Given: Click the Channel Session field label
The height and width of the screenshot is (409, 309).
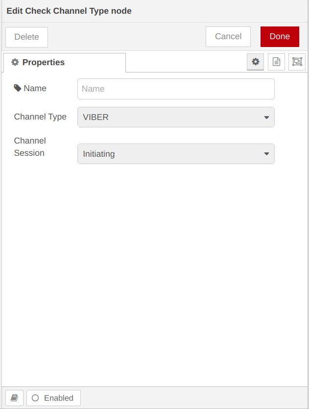Looking at the screenshot, I should (30, 147).
